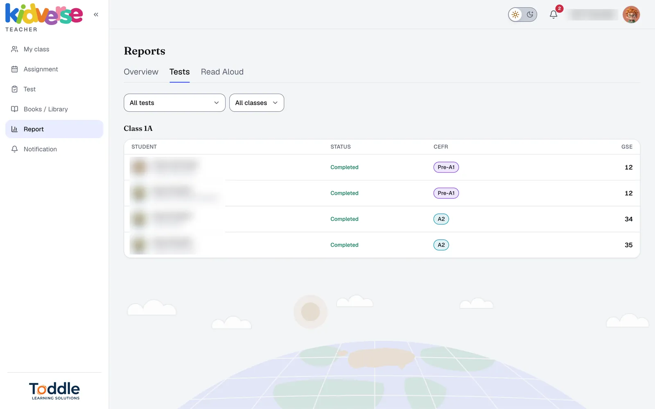Click the GSE score 34
The height and width of the screenshot is (409, 655).
coord(628,219)
